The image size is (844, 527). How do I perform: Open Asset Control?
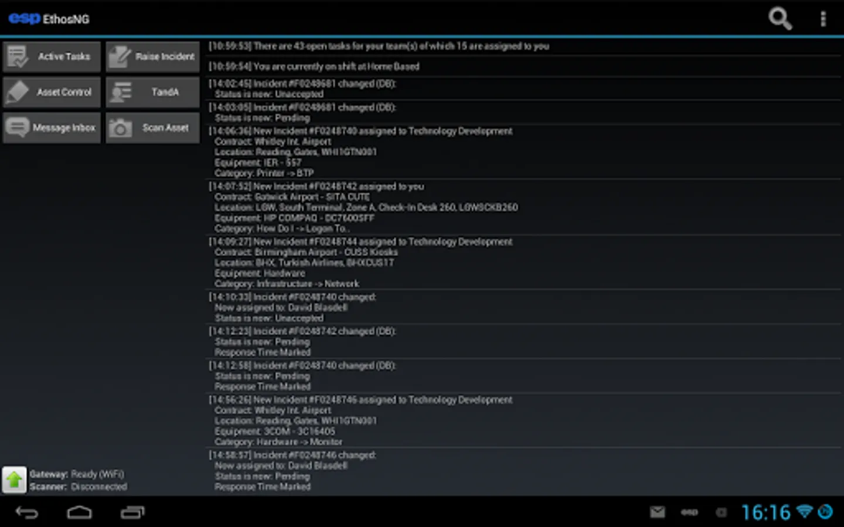(x=52, y=92)
